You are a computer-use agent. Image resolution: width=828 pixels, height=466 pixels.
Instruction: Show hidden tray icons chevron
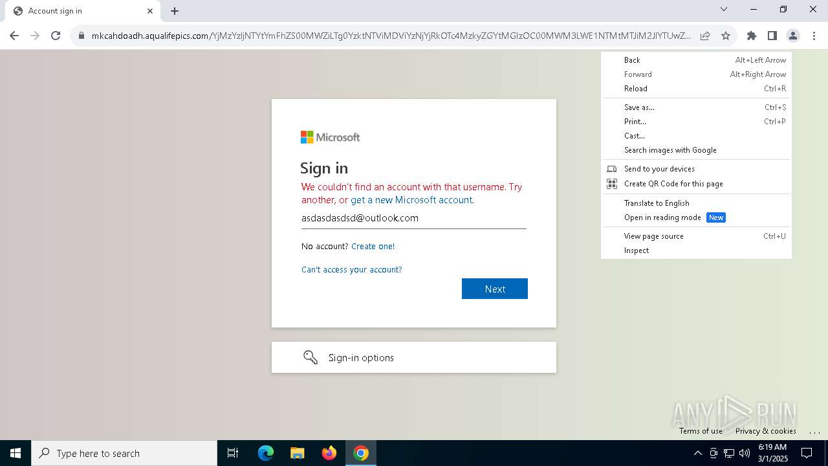[x=697, y=453]
